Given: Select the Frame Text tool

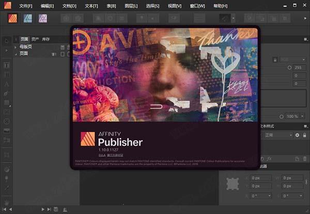Looking at the screenshot, I should point(7,65).
